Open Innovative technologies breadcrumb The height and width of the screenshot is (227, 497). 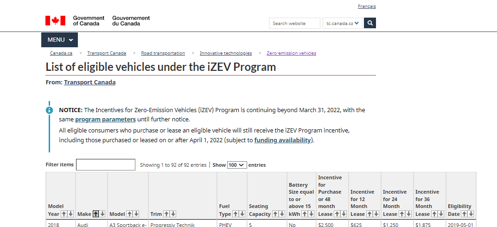click(x=226, y=53)
